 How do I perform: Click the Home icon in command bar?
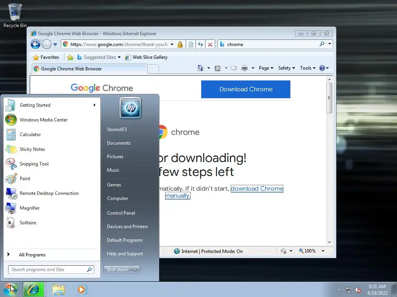point(200,68)
